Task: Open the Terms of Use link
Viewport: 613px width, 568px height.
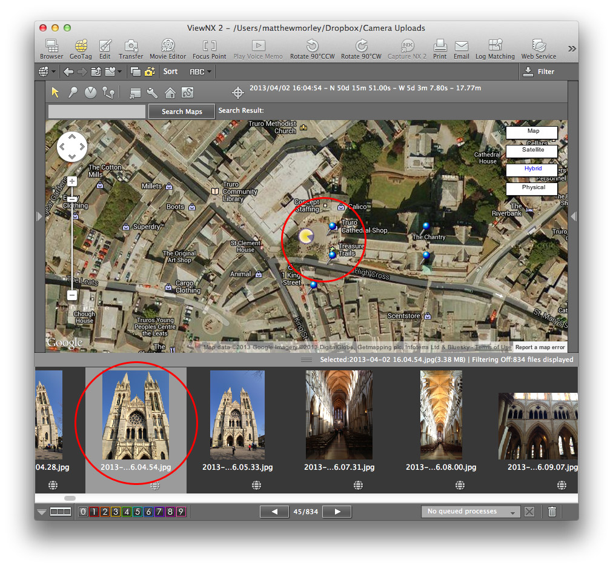Action: (x=493, y=347)
